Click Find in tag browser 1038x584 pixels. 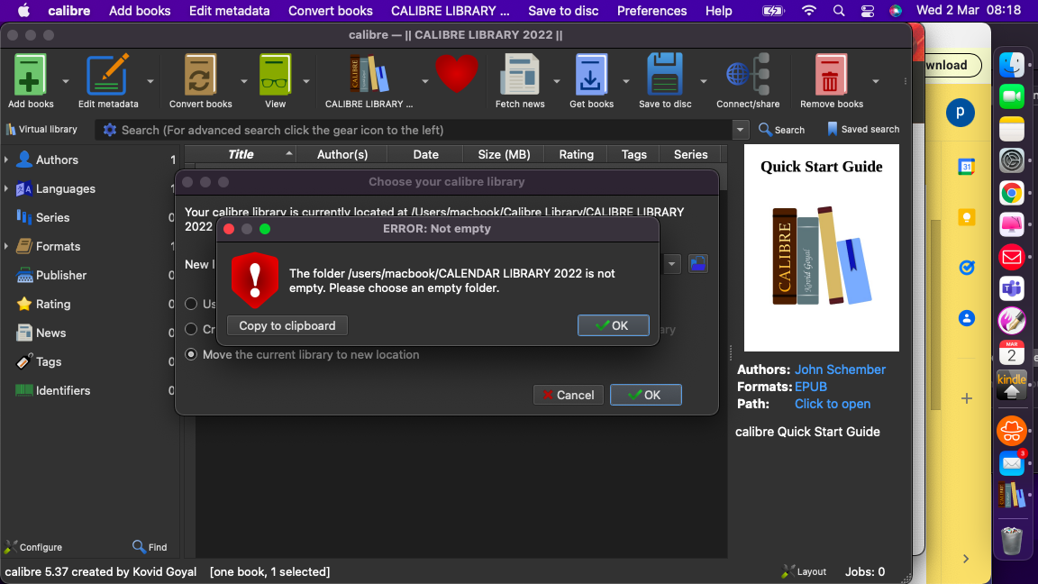tap(150, 547)
